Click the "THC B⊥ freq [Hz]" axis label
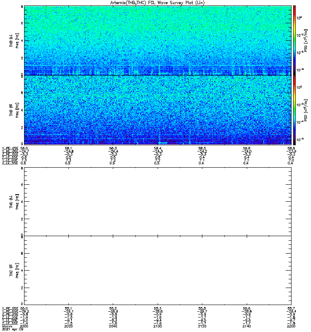311x332 pixels. click(14, 202)
